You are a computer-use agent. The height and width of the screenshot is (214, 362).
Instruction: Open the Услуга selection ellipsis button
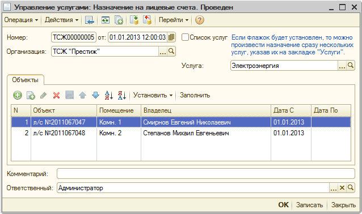pos(342,66)
